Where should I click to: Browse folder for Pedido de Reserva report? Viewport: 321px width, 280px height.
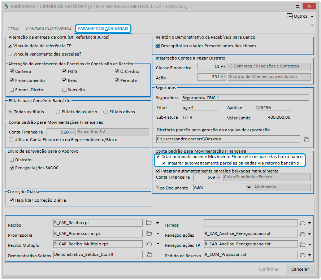click(x=303, y=254)
